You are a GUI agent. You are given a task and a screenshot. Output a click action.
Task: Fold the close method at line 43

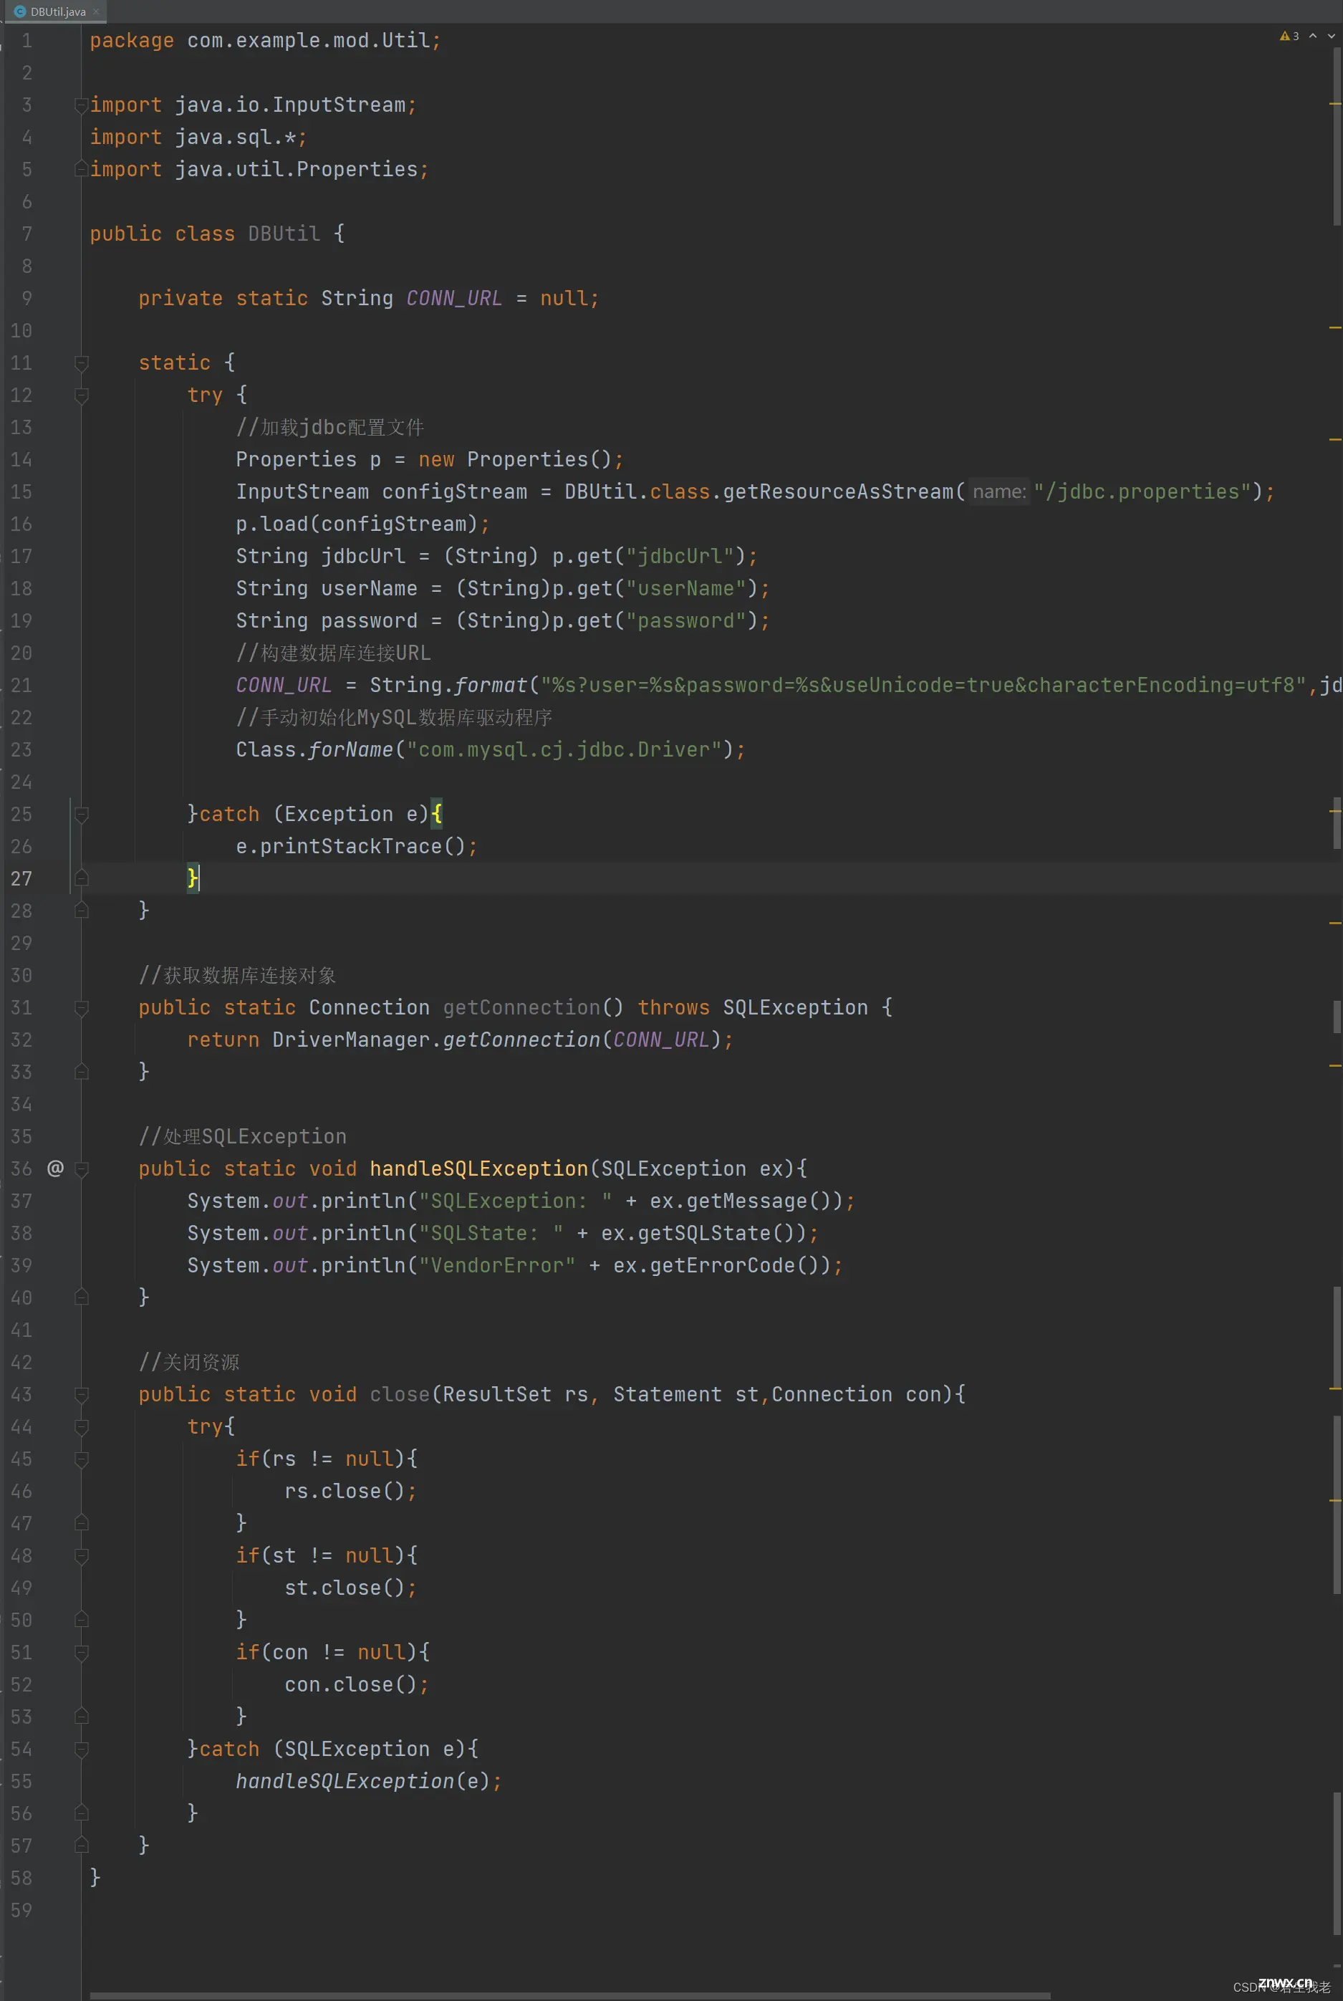tap(82, 1394)
